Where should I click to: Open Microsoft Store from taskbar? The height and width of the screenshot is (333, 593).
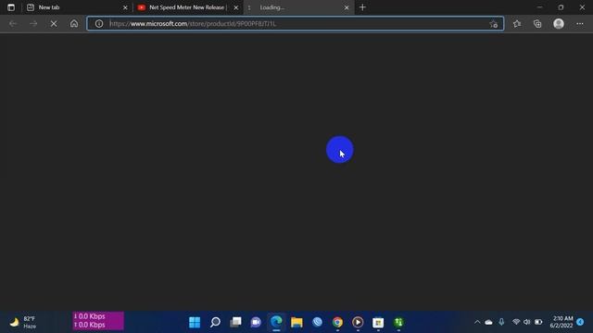[x=378, y=322]
